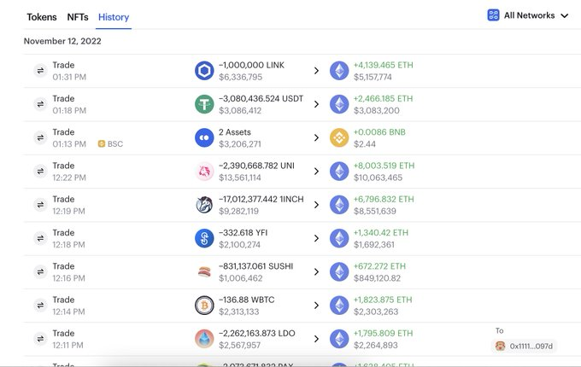Click the All Networks grid icon
This screenshot has height=367, width=581.
point(493,15)
